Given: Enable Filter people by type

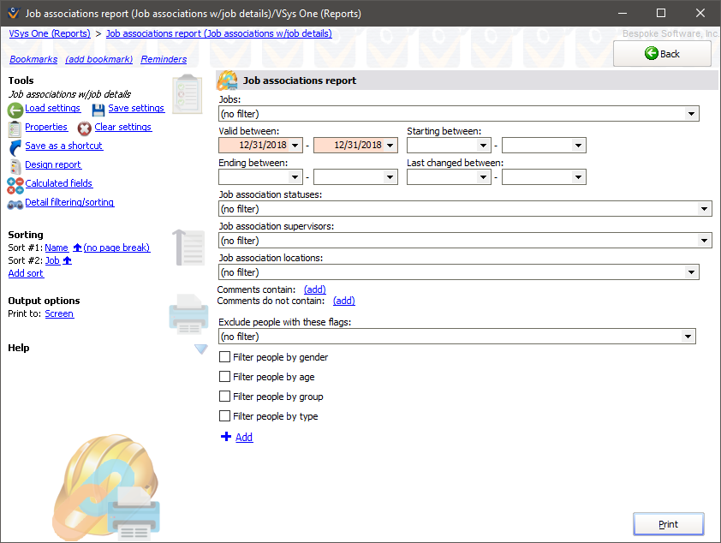Looking at the screenshot, I should coord(223,416).
